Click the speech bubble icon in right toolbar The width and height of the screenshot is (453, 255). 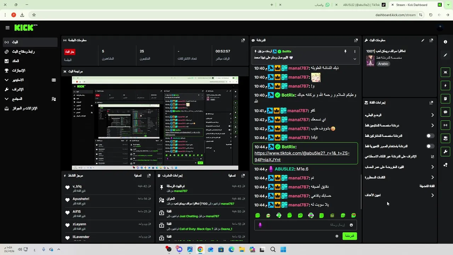(x=445, y=112)
